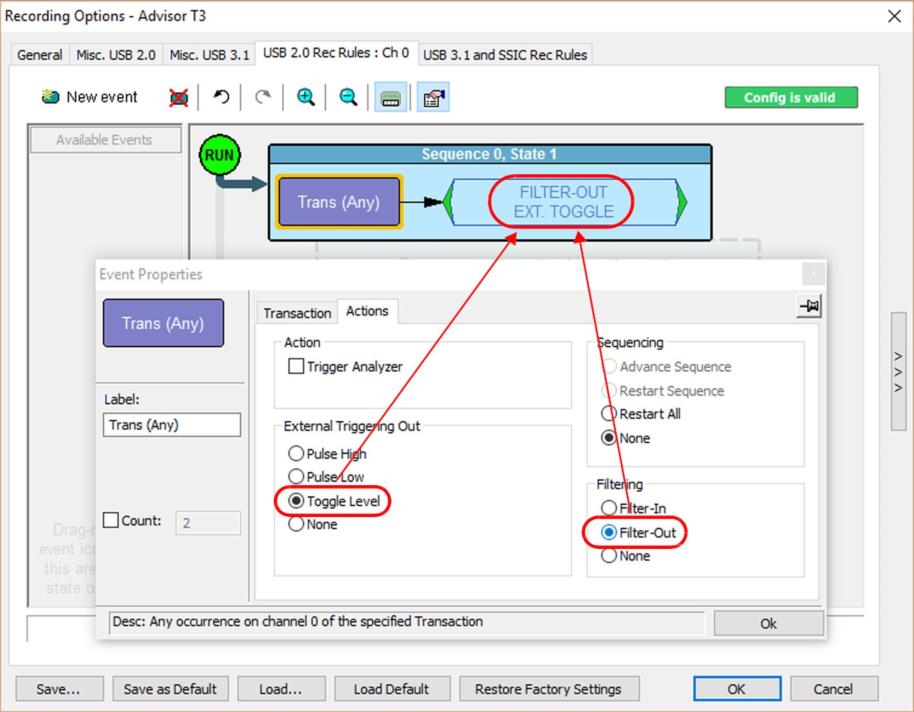This screenshot has width=914, height=712.
Task: Undo the last change
Action: tap(222, 97)
